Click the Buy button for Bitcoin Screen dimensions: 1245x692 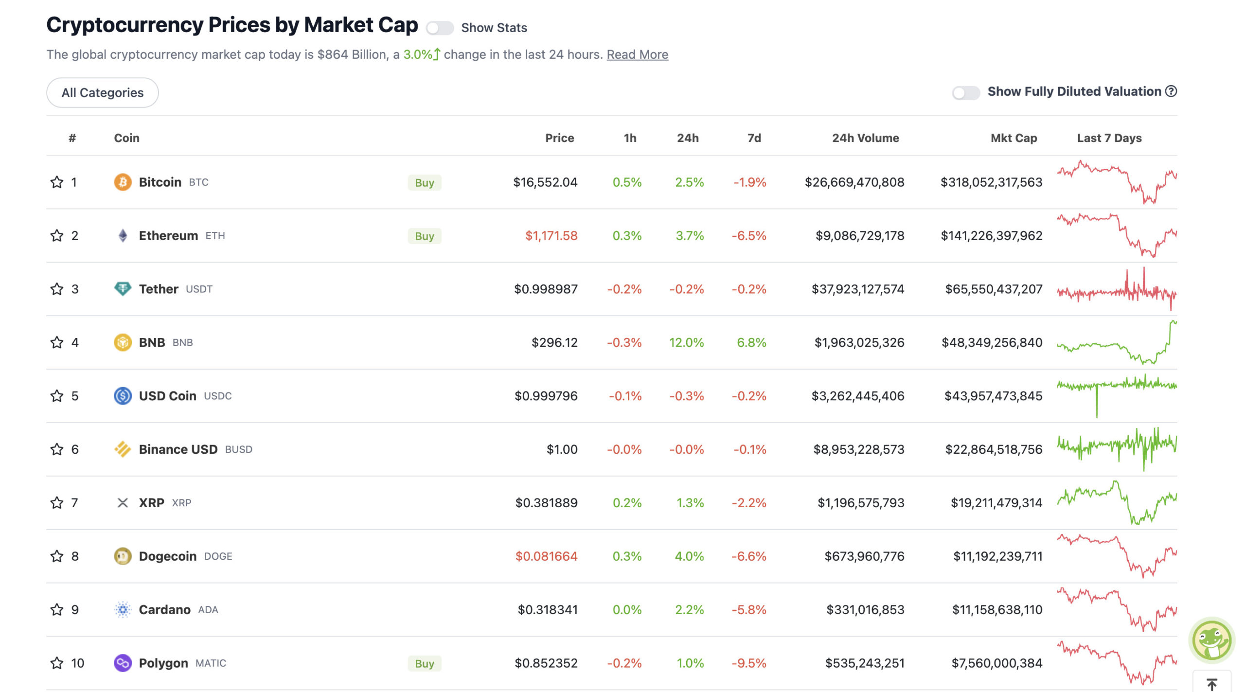pyautogui.click(x=425, y=183)
